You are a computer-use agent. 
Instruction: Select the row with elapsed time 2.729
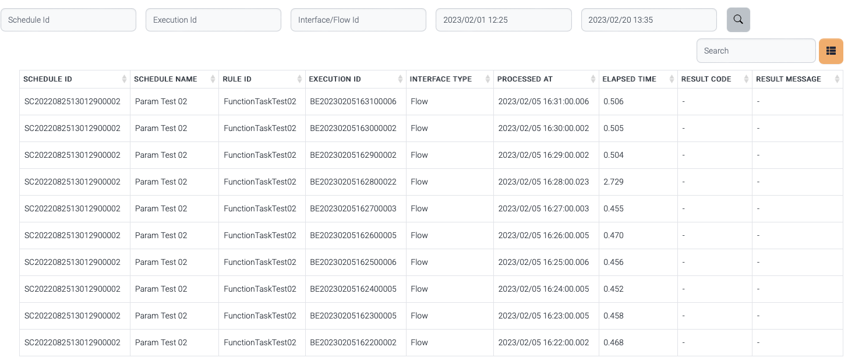click(x=613, y=182)
